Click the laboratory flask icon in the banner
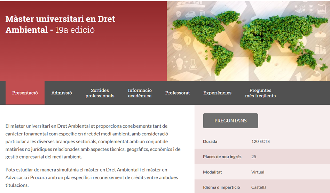The height and width of the screenshot is (193, 330). 193,64
